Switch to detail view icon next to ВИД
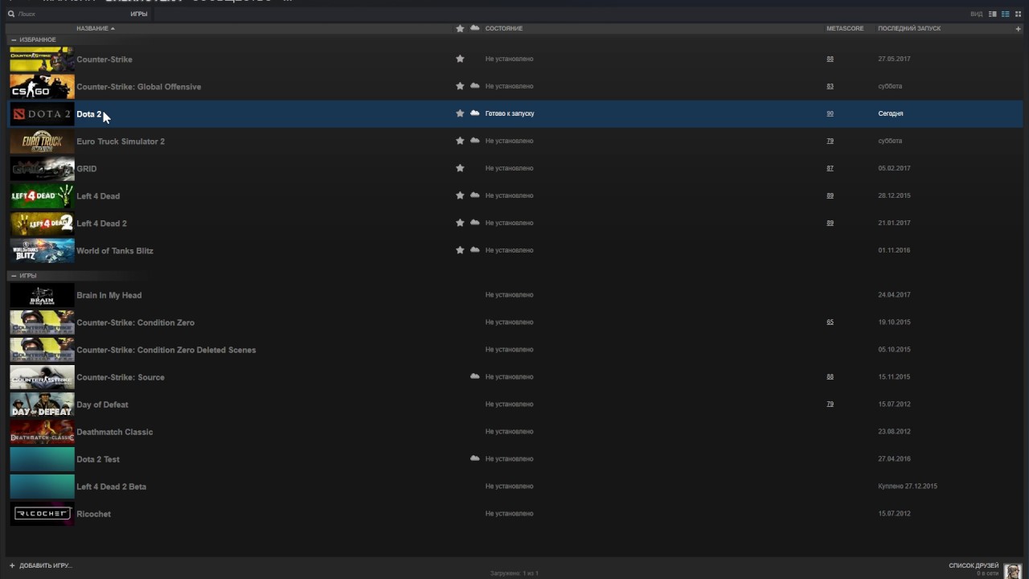 993,14
